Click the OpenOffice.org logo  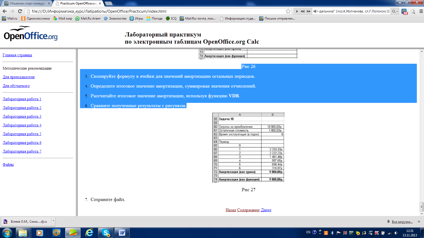30,34
